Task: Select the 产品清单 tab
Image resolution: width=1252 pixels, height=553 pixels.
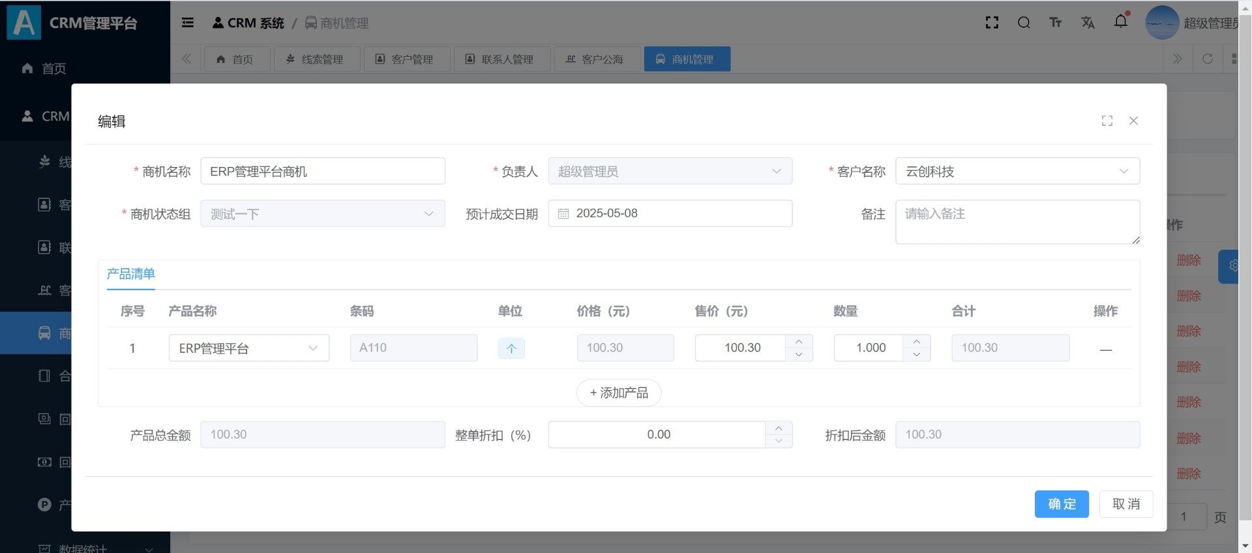Action: tap(131, 274)
